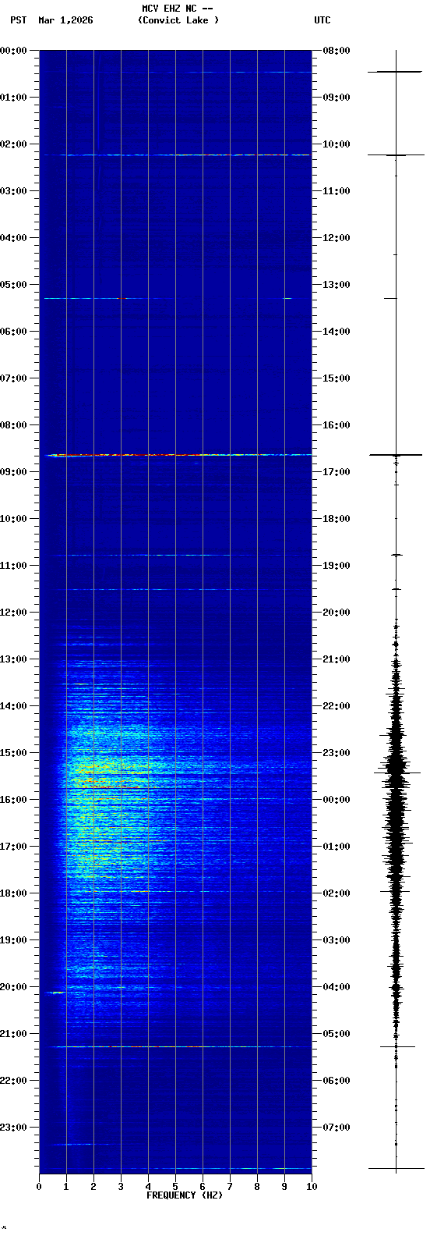Screen dimensions: 430x1236
Task: Click frequency axis tick label '5'
Action: 175,1187
